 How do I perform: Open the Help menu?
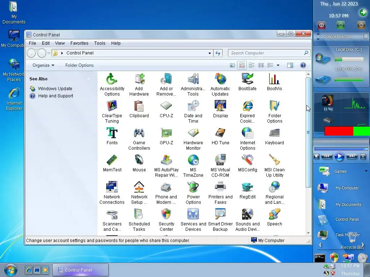(116, 43)
